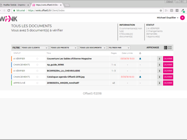Click bell icon on Catalogue-agenda row
This screenshot has height=140, width=187.
point(140,77)
